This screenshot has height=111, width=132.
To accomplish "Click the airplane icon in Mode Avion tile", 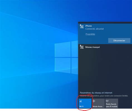I will (x=94, y=101).
